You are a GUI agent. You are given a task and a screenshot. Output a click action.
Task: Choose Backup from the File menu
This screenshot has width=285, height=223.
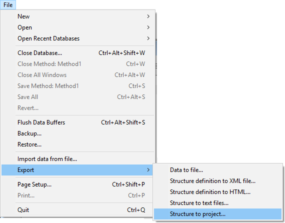tap(78, 133)
